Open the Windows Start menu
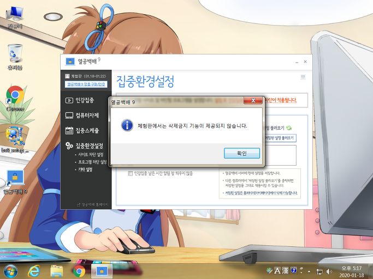This screenshot has width=373, height=279. (10, 271)
